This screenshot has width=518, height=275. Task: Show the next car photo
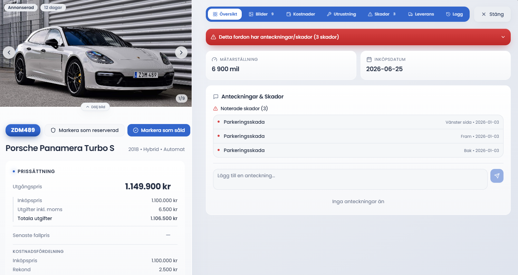click(x=181, y=53)
